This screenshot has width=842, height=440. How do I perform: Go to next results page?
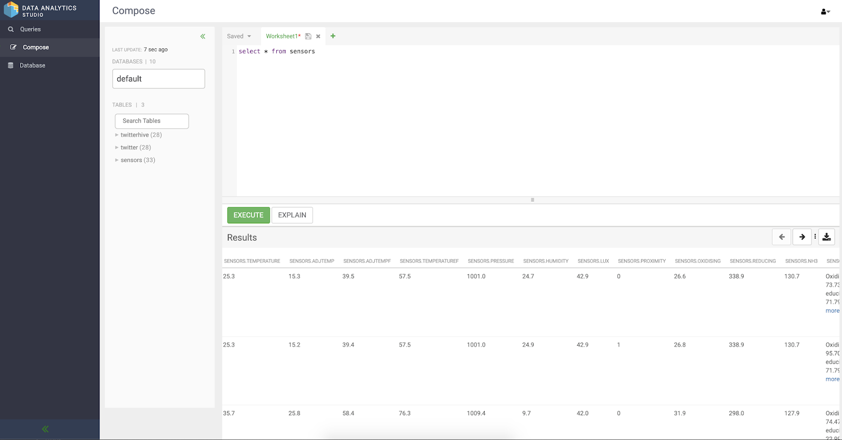(802, 237)
